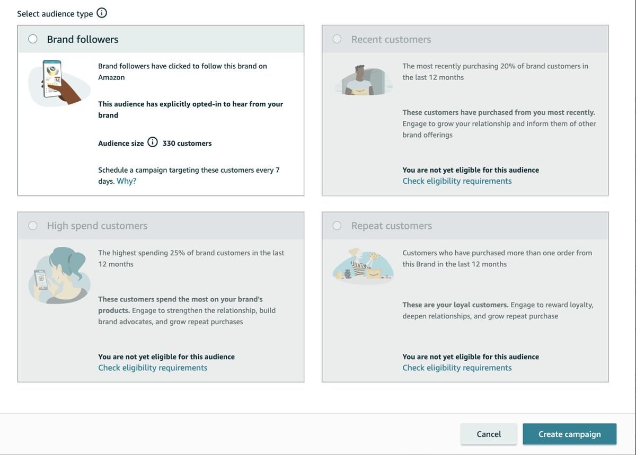636x455 pixels.
Task: Select the Repeat customers radio button
Action: [337, 226]
